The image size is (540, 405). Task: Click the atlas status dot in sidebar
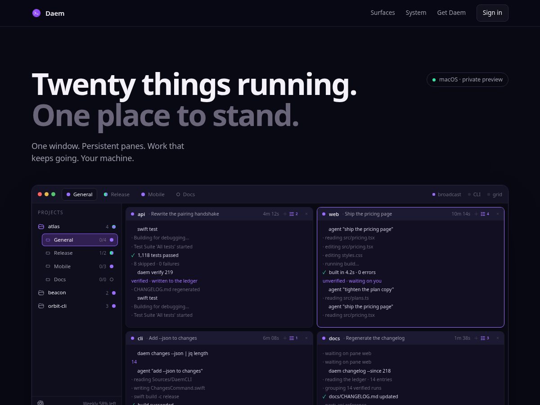click(114, 227)
